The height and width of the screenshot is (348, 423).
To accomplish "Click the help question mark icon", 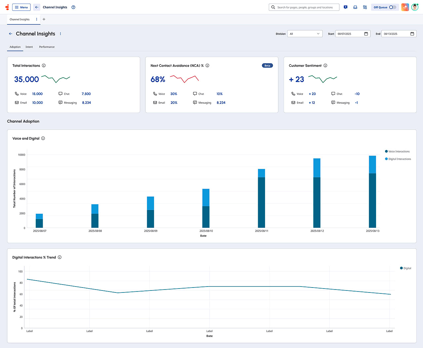I will [x=73, y=7].
